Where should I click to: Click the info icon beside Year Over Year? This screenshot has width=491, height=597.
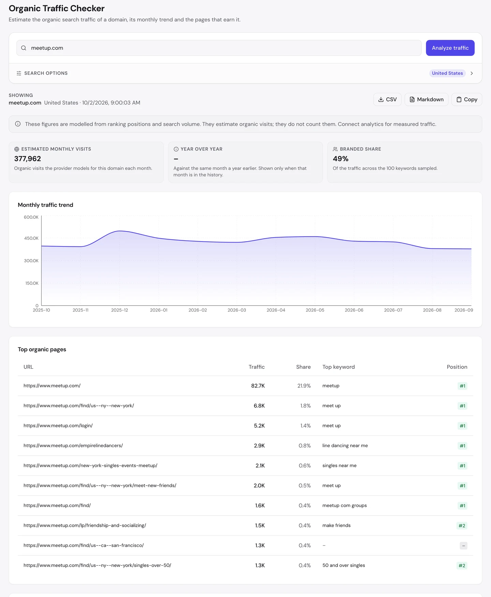click(176, 149)
